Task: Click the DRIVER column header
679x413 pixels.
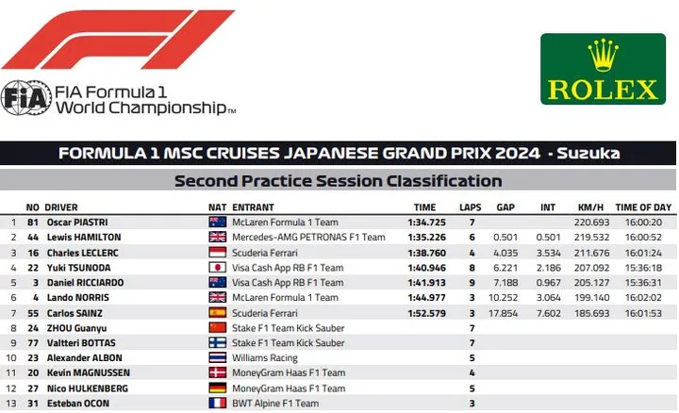Action: (61, 207)
